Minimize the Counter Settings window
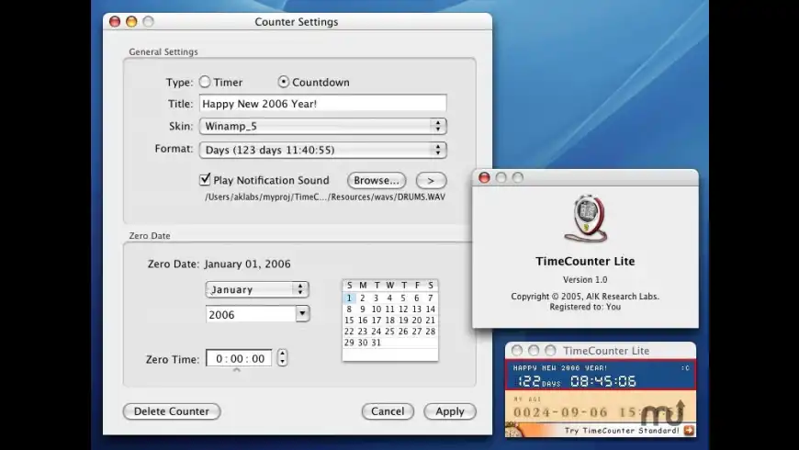The image size is (799, 450). click(131, 21)
